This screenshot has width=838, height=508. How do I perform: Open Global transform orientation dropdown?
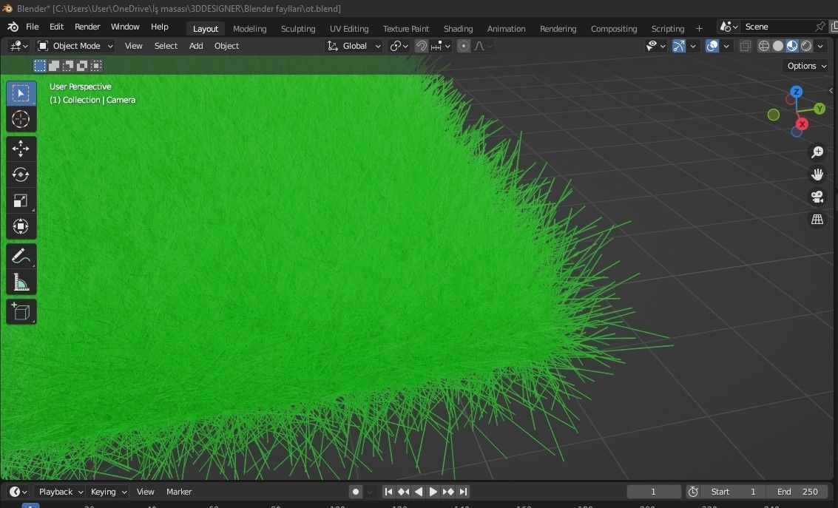click(354, 46)
